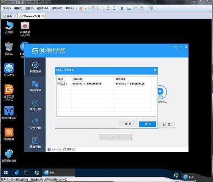The image size is (213, 182).
Task: Enter full screen mode via toolbar icon
Action: (136, 8)
